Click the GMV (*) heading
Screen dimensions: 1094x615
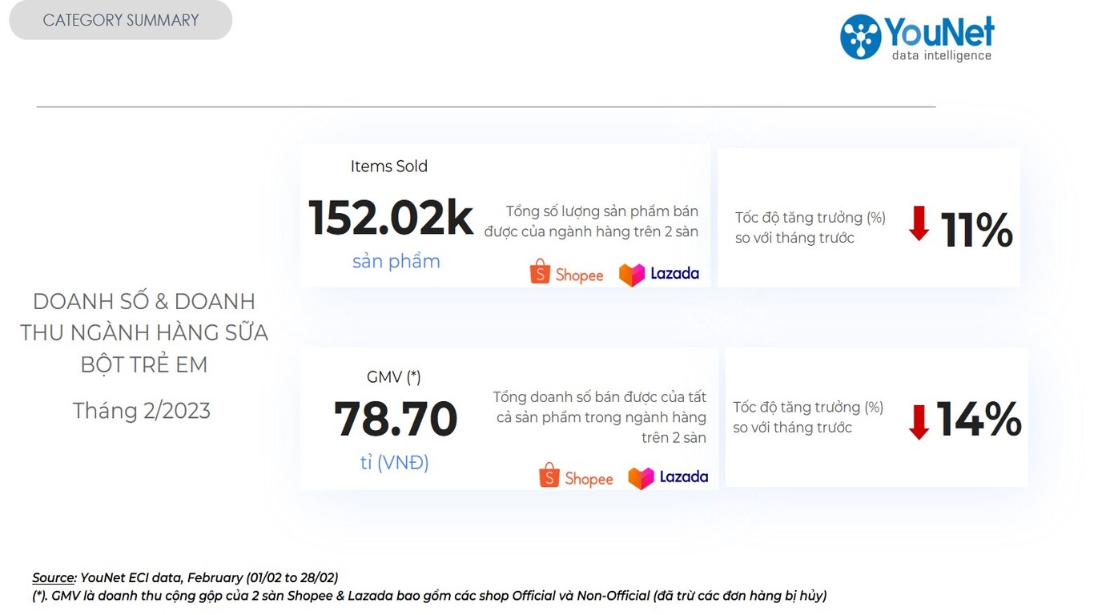[x=394, y=376]
